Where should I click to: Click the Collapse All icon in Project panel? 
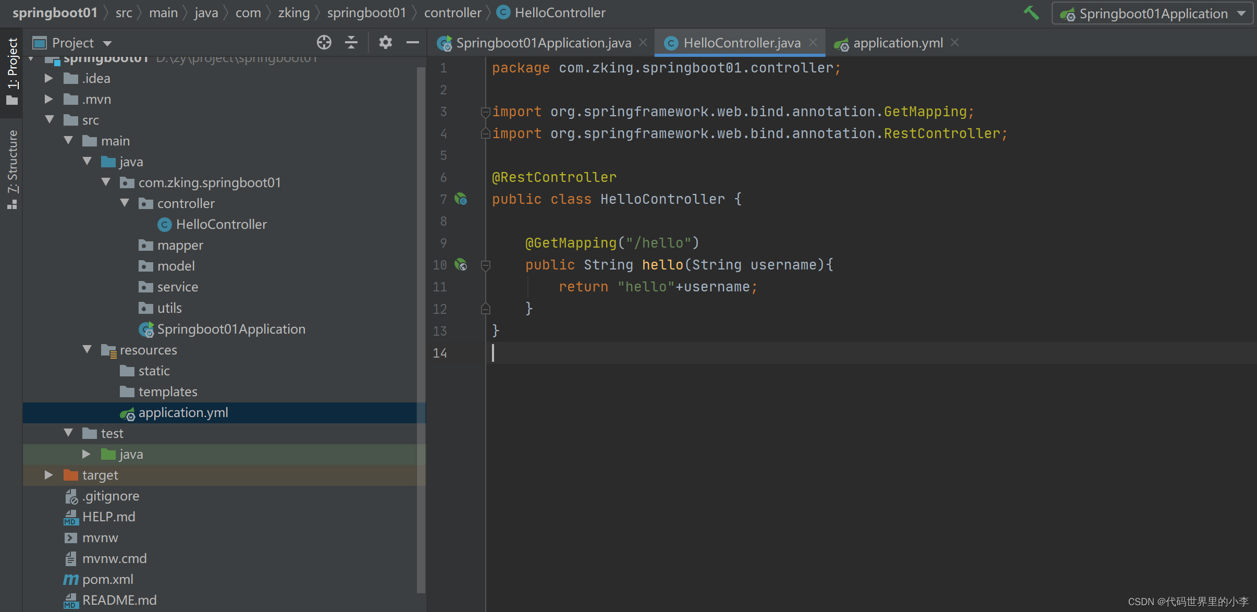pos(351,43)
